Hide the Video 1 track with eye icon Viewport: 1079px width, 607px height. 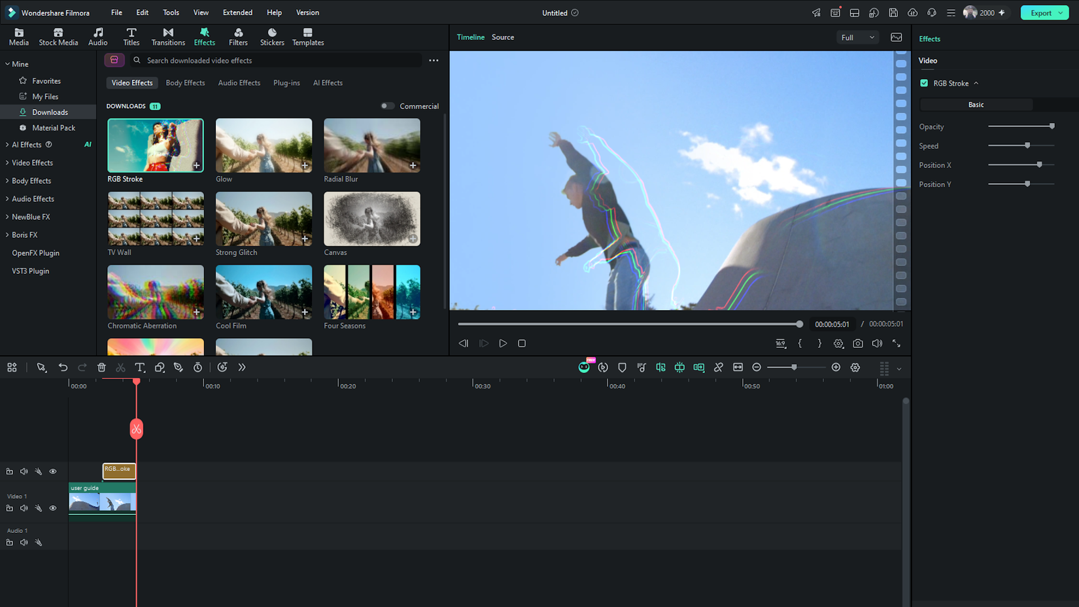pyautogui.click(x=53, y=508)
